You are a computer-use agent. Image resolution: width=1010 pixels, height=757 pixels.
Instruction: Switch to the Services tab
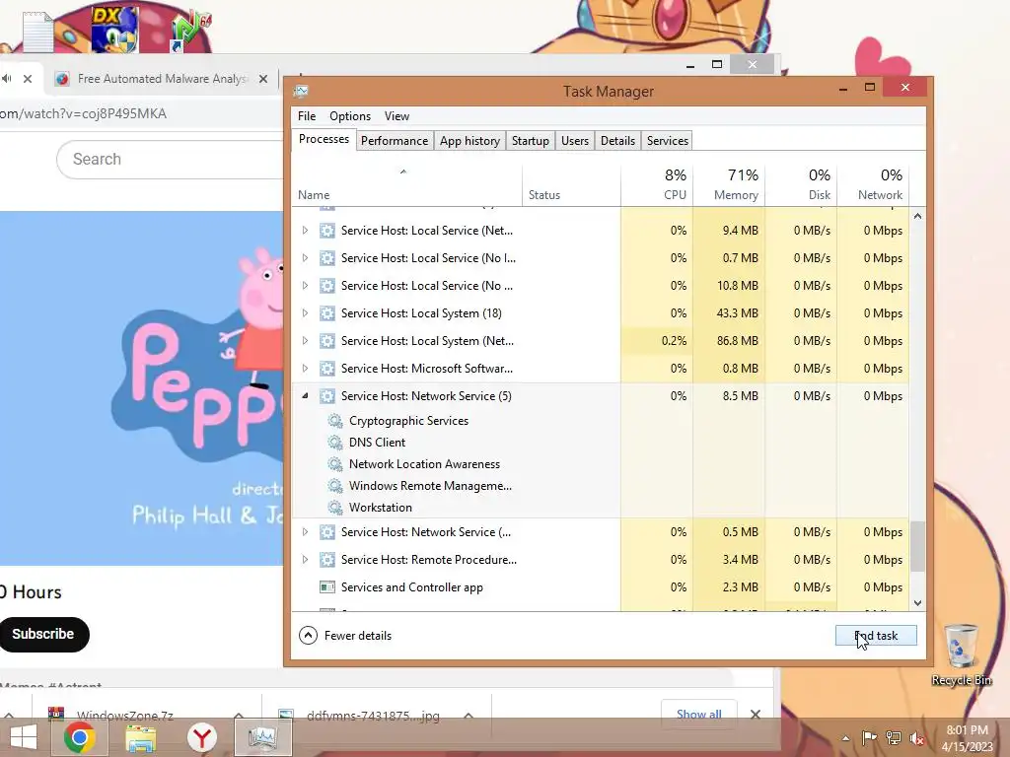tap(668, 141)
